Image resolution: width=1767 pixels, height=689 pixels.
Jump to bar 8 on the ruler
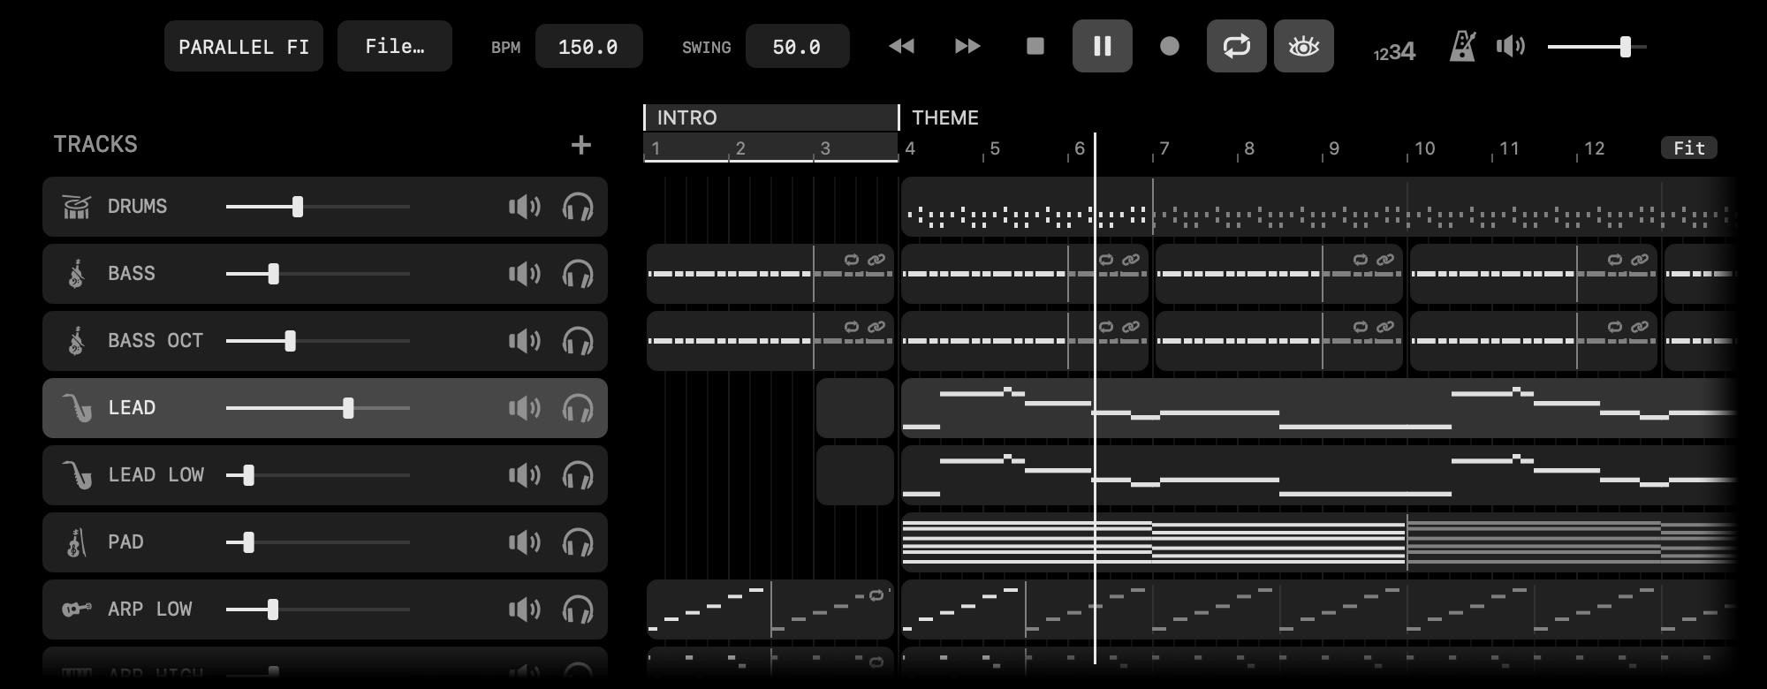1248,148
